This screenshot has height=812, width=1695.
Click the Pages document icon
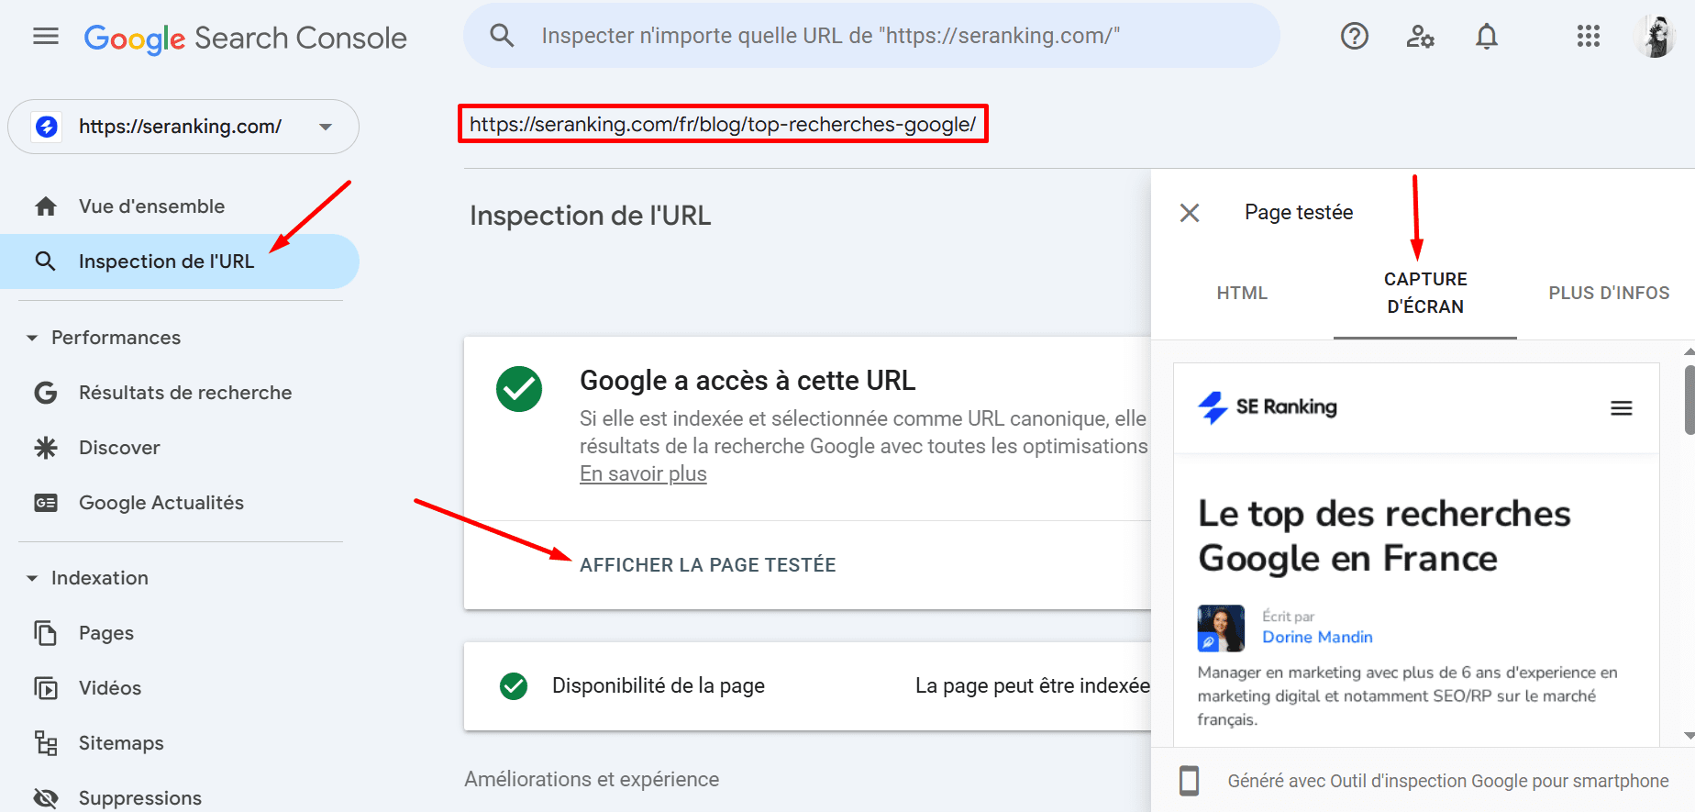click(46, 633)
